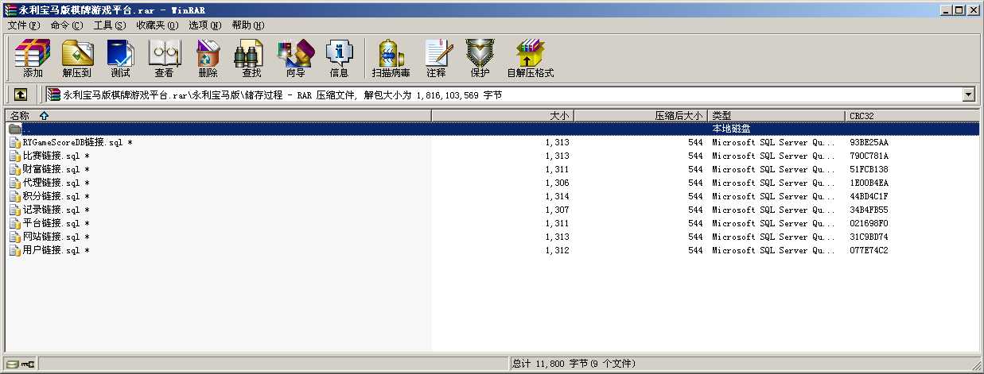Go up one folder level button
984x374 pixels.
[x=21, y=94]
